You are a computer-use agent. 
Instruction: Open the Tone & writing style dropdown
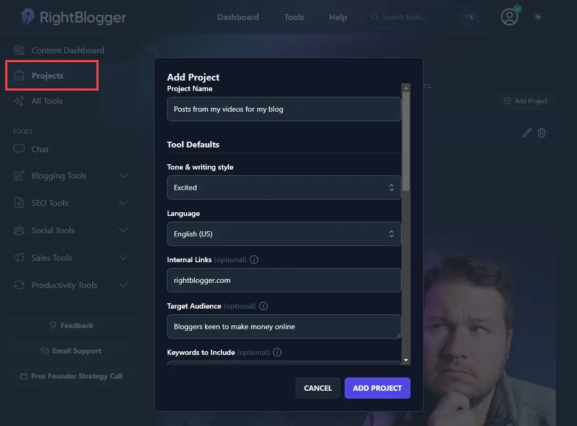pos(283,187)
